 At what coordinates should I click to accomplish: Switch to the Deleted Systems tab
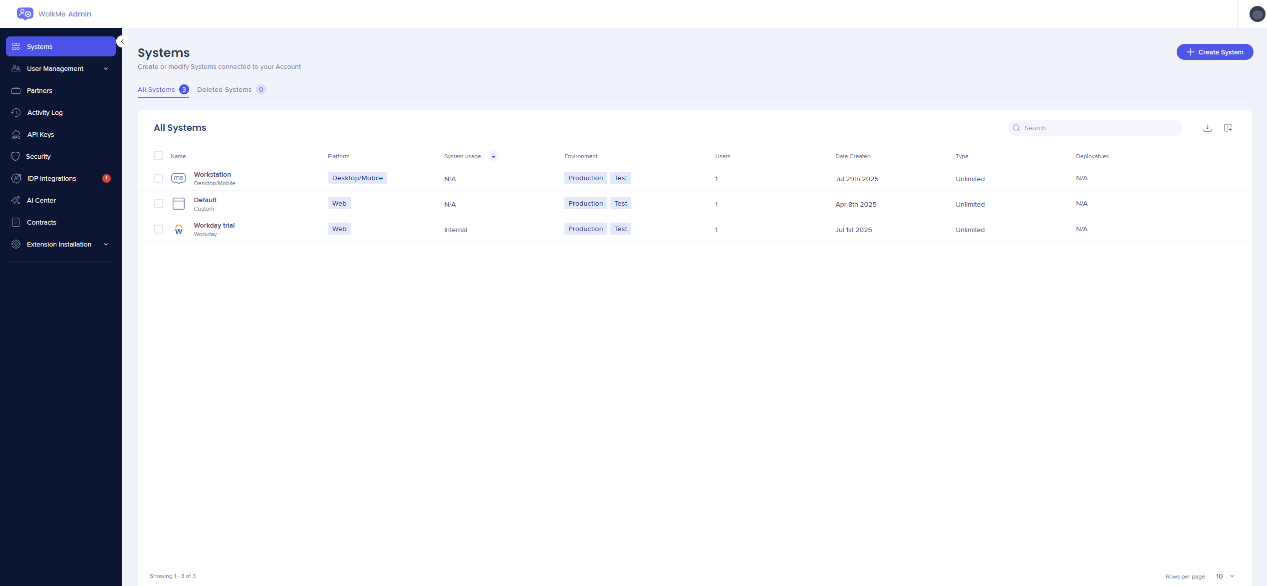[x=225, y=90]
